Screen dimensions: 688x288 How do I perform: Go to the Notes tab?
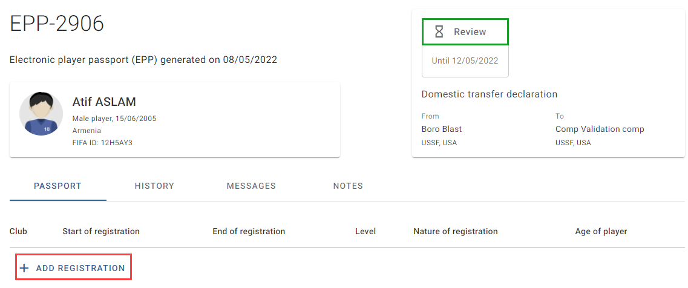click(x=348, y=186)
